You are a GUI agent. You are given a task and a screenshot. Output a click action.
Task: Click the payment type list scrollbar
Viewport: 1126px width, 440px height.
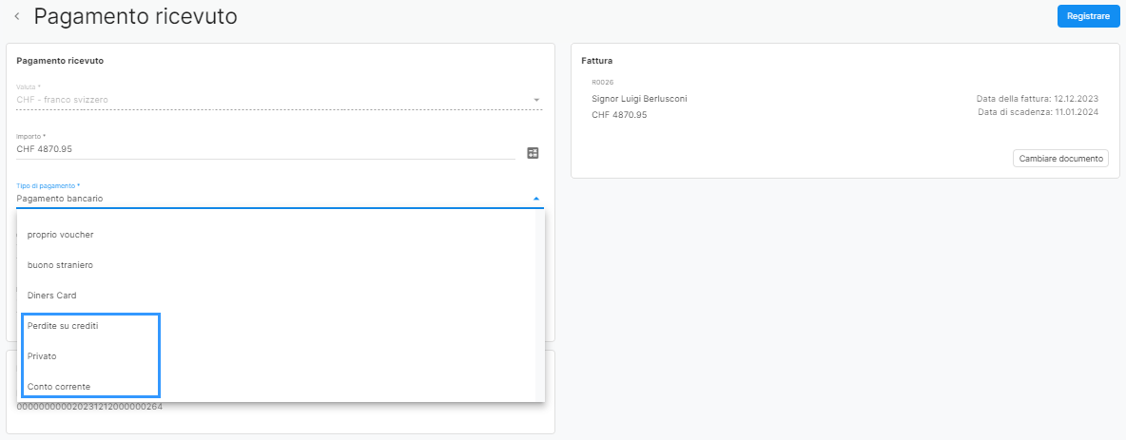click(540, 305)
